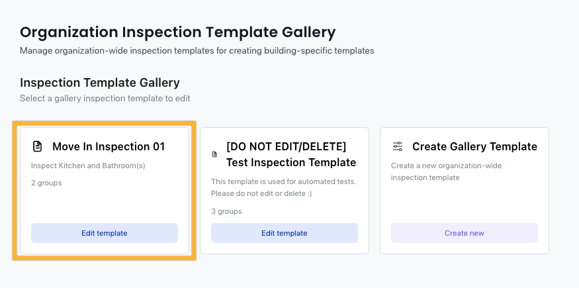579x288 pixels.
Task: Select the Create Gallery Template card body
Action: [465, 191]
